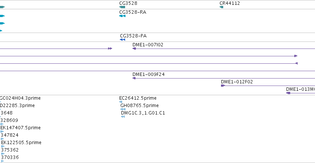Open the DME1-009F24 clone label

[148, 74]
